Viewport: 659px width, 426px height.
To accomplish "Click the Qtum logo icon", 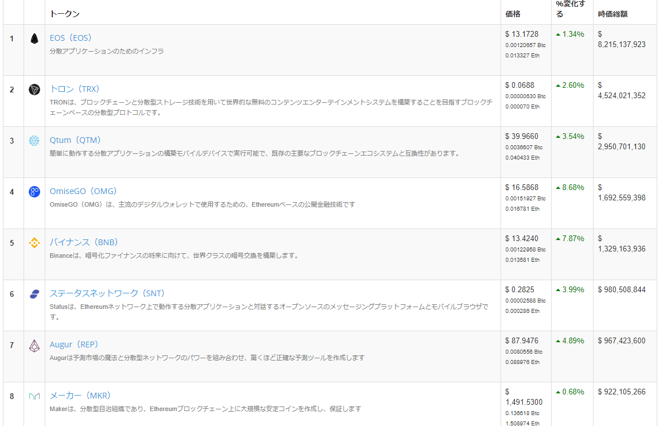I will (34, 141).
